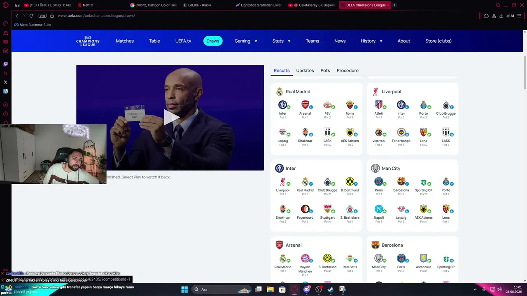Image resolution: width=527 pixels, height=296 pixels.
Task: Show hidden system tray icons
Action: point(475,289)
